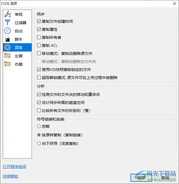Open the 打开程序选项 link

point(14,167)
